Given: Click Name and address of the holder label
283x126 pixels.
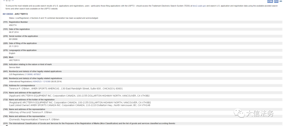Looking at the screenshot, I should pos(32,99).
